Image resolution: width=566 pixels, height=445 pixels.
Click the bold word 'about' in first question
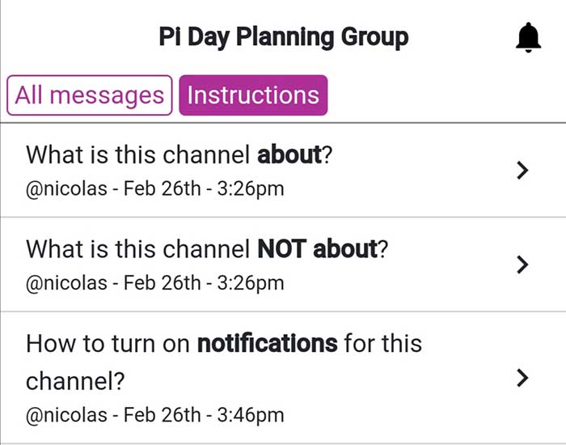click(289, 155)
